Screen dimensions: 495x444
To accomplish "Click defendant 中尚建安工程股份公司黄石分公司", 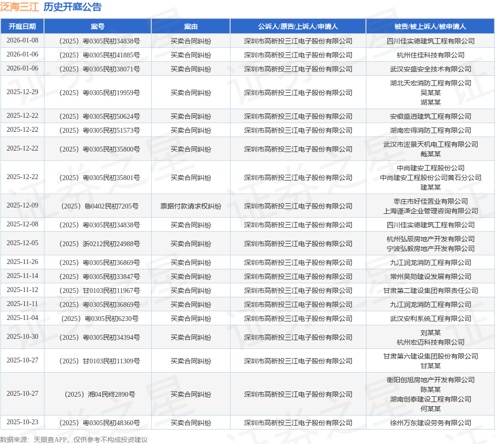I will point(431,178).
